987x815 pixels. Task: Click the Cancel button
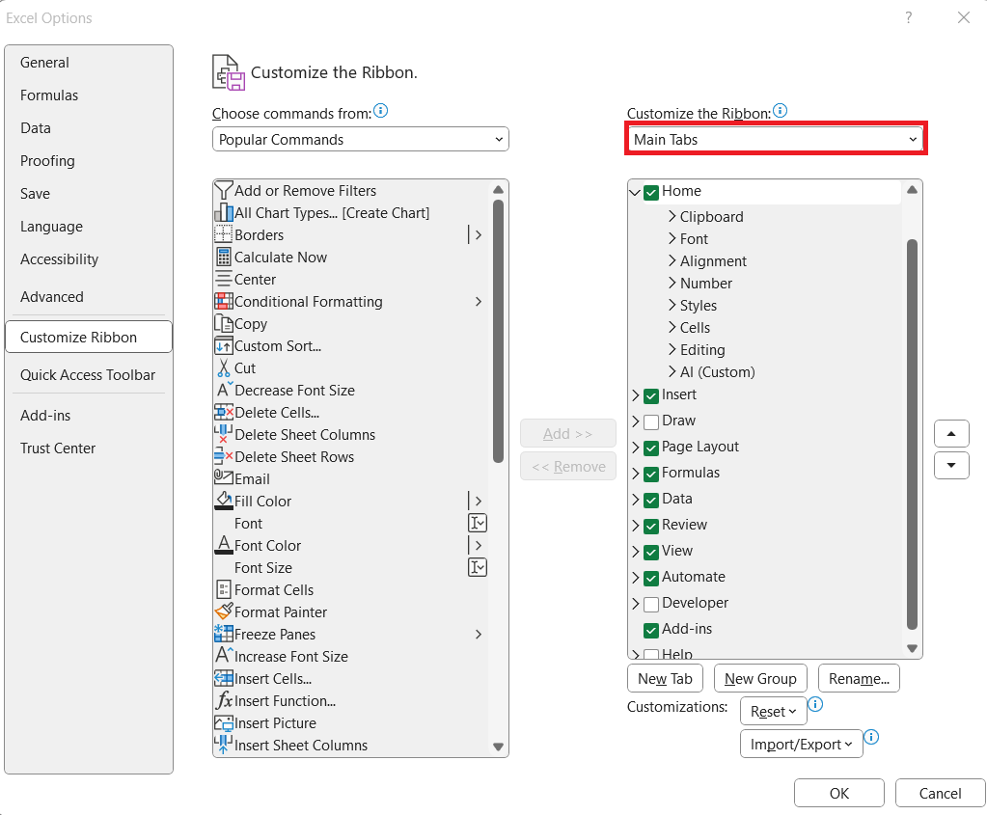point(940,793)
